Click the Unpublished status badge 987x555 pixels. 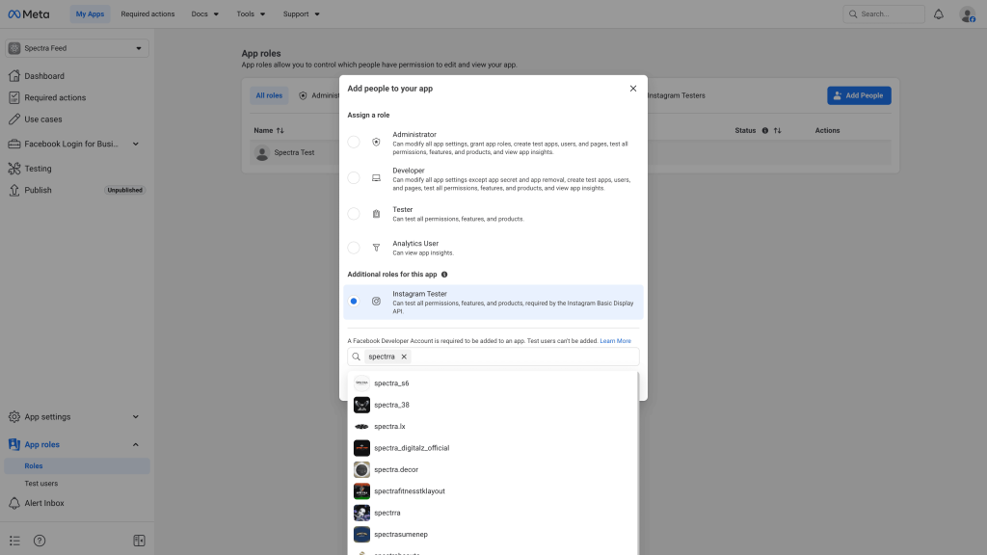point(124,190)
